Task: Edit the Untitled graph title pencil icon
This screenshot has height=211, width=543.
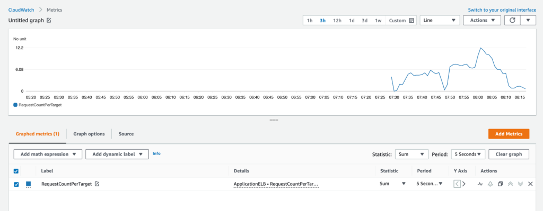Action: pyautogui.click(x=49, y=21)
